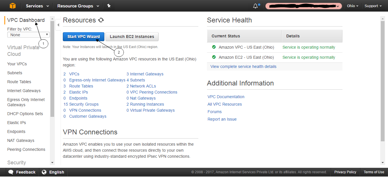The image size is (388, 177).
Task: Open the Privacy Policy link
Action: [x=345, y=172]
